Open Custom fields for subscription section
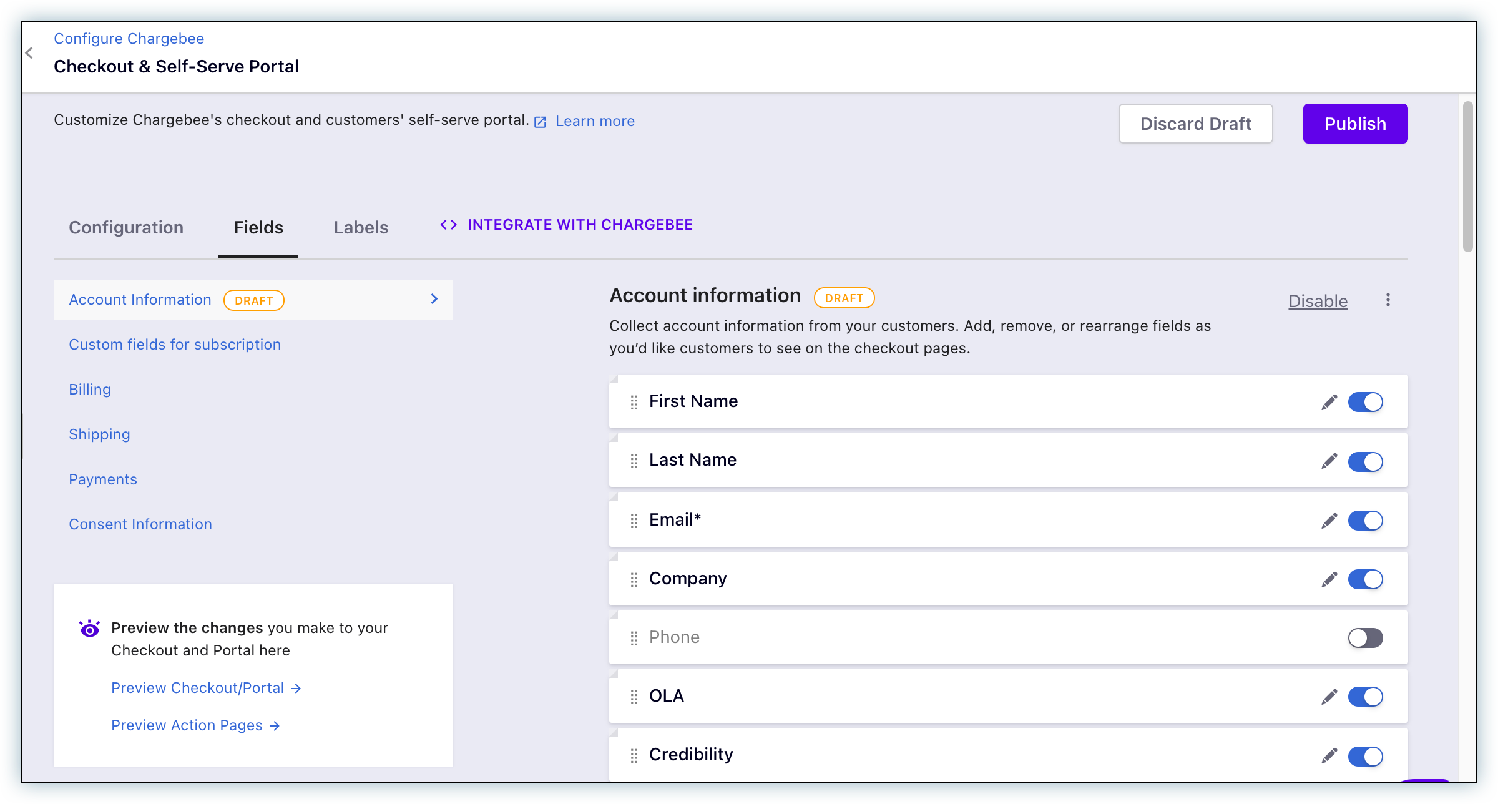Screen dimensions: 1498x804 coord(175,345)
